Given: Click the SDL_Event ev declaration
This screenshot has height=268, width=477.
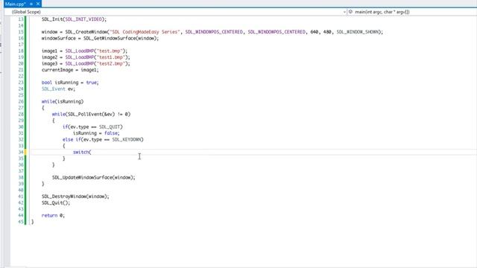Looking at the screenshot, I should click(58, 89).
